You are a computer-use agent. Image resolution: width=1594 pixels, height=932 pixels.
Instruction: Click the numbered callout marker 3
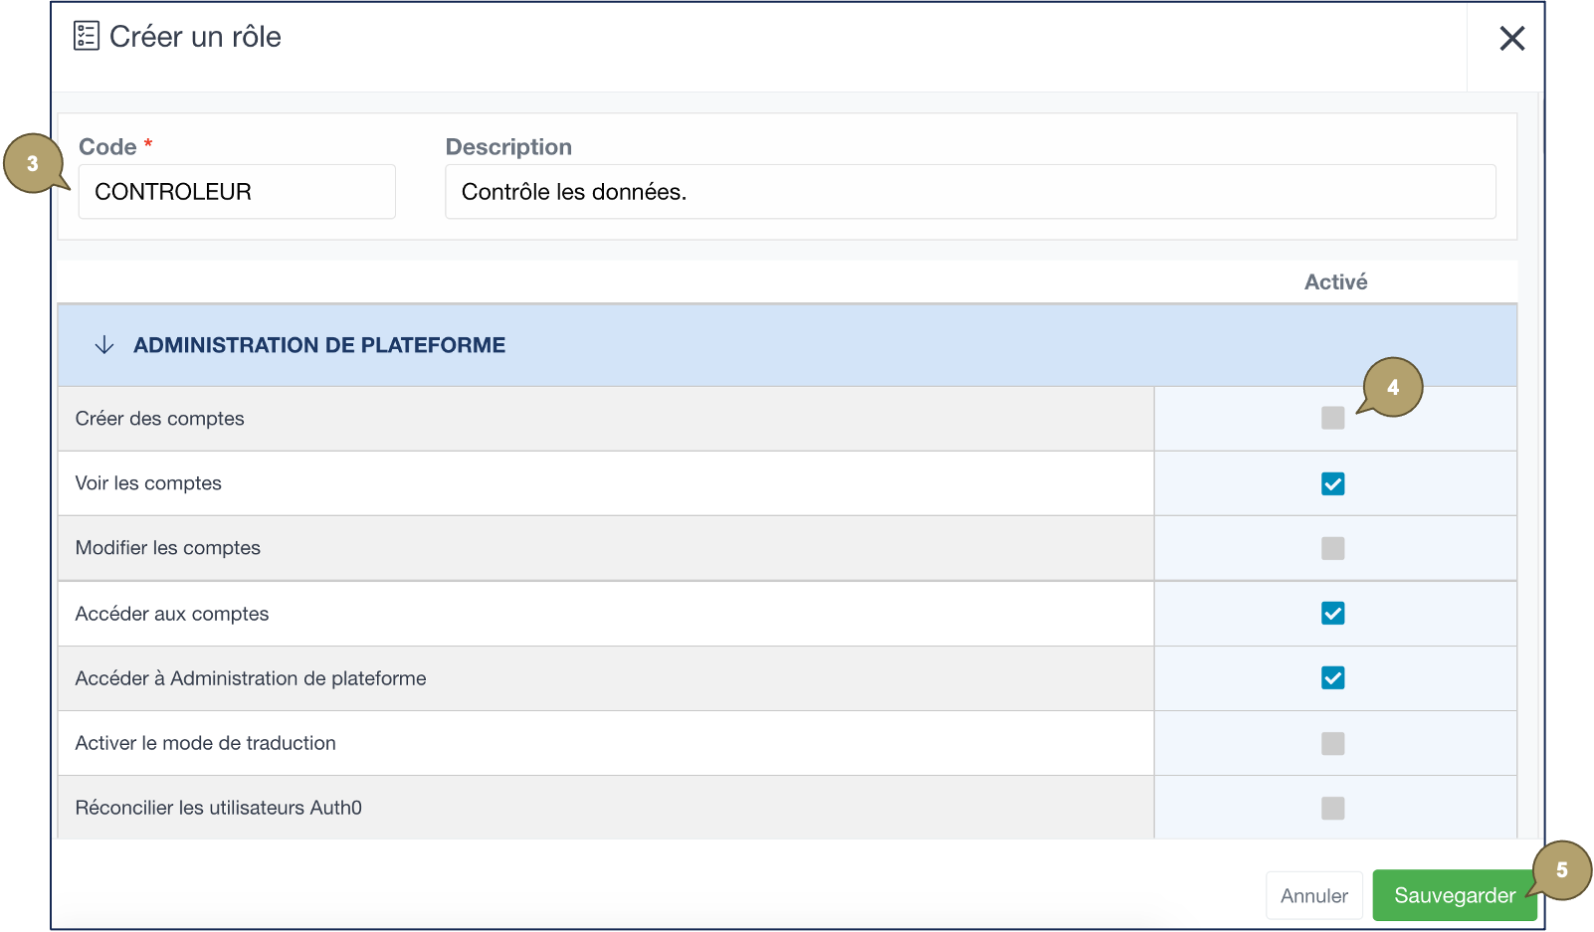(x=33, y=164)
